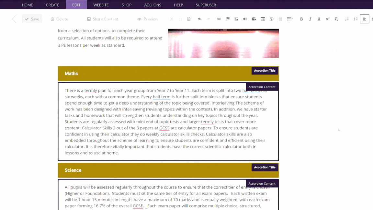Click the undo arrow icon
This screenshot has height=210, width=373.
[x=200, y=19]
